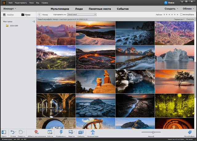This screenshot has width=197, height=141.
Task: Click the Очистить link
Action: 190,19
